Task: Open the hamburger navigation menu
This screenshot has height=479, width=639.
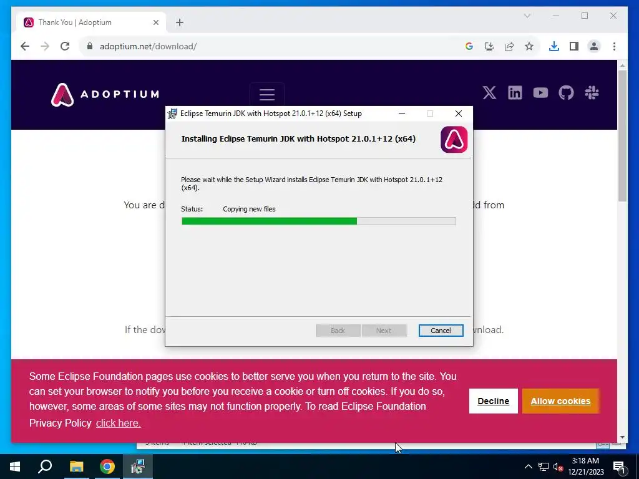Action: (267, 95)
